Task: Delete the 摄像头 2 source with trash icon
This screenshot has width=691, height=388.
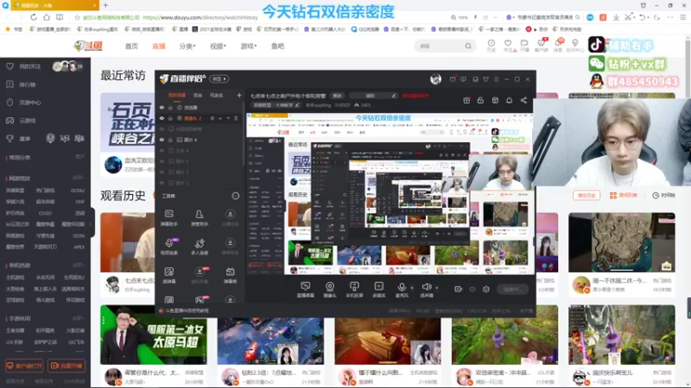Action: (x=236, y=118)
